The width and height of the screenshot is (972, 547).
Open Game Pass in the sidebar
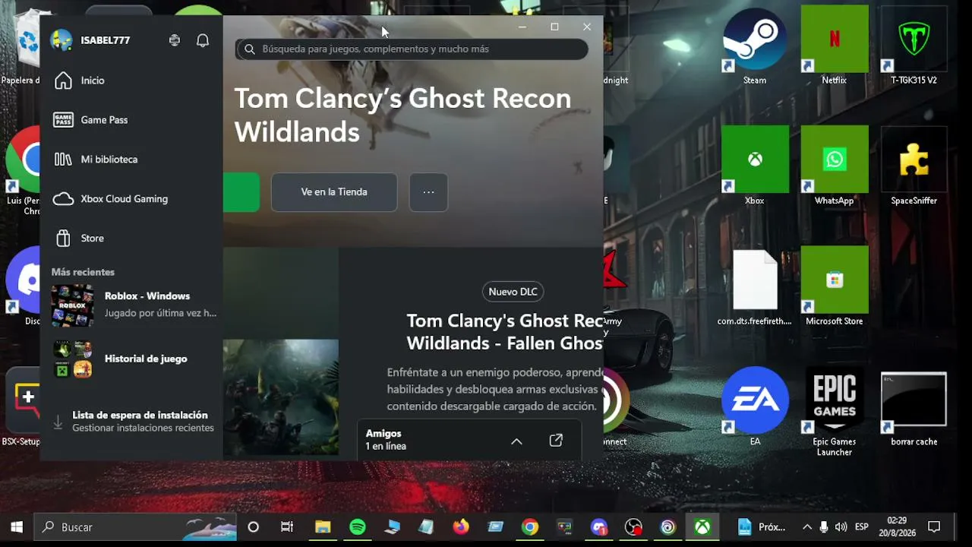[x=131, y=120]
